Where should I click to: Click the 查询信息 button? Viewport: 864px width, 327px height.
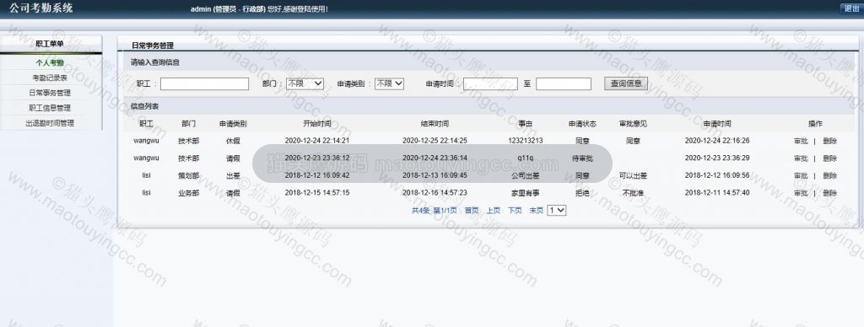point(626,83)
